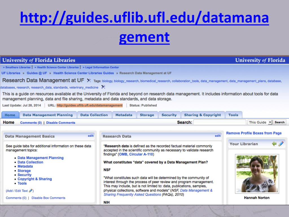Open This Guide search scope dropdown
Viewport: 289px width, 217px height.
tap(260, 122)
